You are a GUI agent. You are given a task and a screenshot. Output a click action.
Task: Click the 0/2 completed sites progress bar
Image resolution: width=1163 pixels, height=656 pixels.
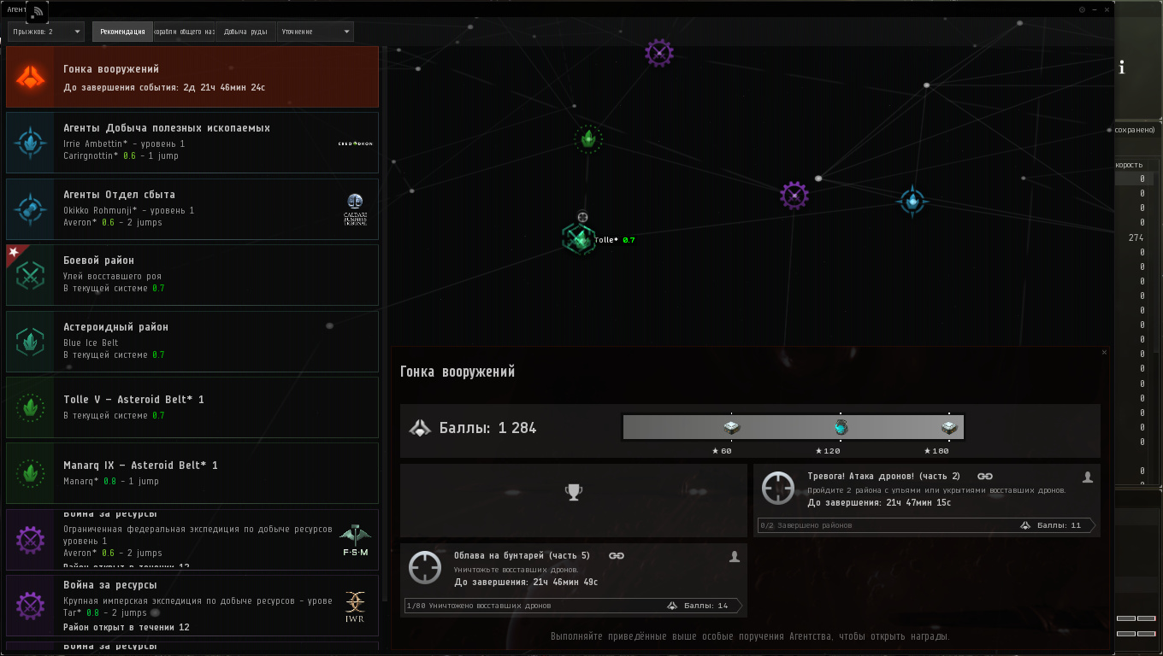(927, 525)
